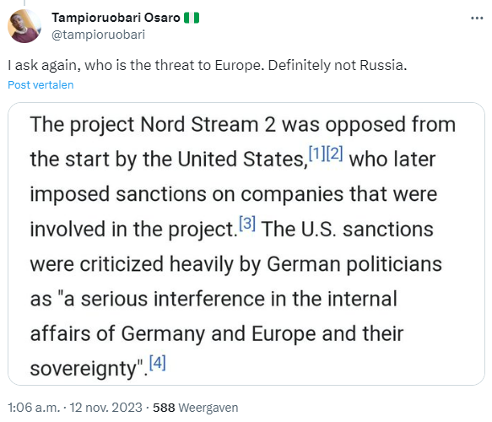Follow citation [2] in the quoted text

334,154
